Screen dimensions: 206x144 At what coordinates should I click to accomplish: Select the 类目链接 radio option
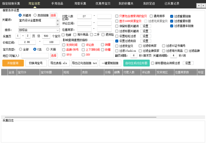pyautogui.click(x=35, y=15)
